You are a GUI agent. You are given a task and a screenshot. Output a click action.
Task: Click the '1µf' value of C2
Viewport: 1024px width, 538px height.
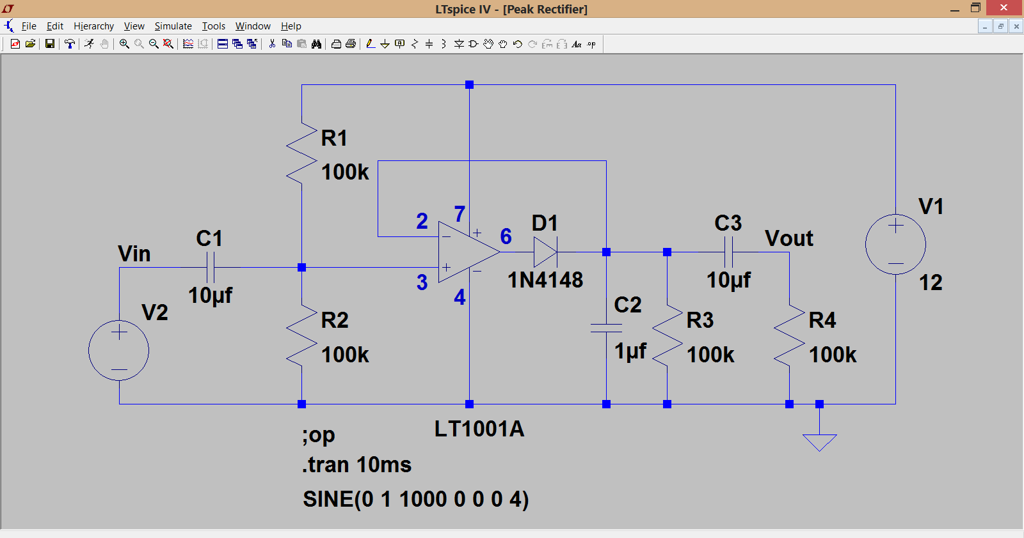point(630,351)
